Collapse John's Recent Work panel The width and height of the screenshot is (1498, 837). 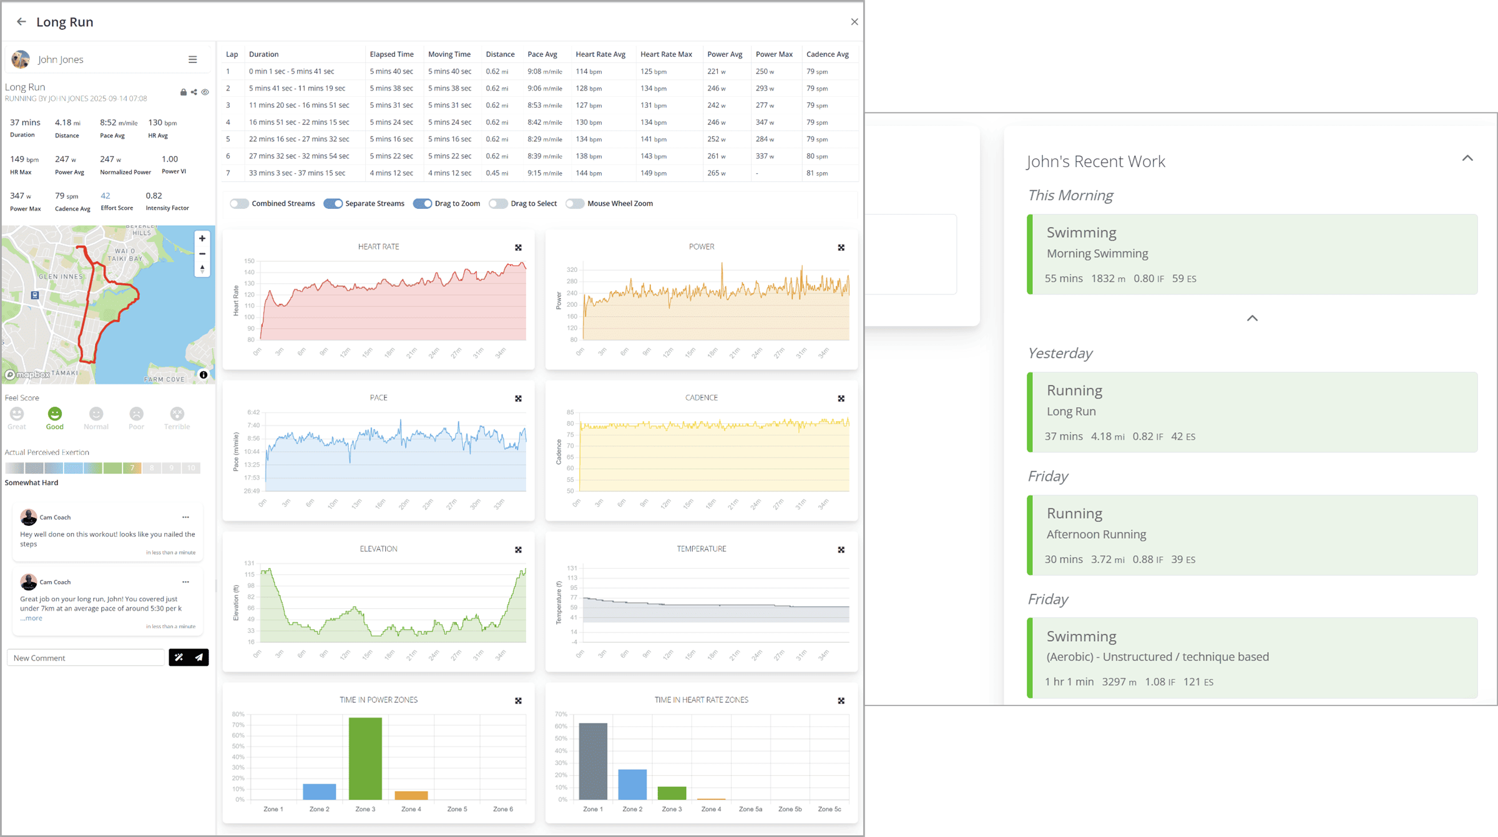pos(1467,158)
